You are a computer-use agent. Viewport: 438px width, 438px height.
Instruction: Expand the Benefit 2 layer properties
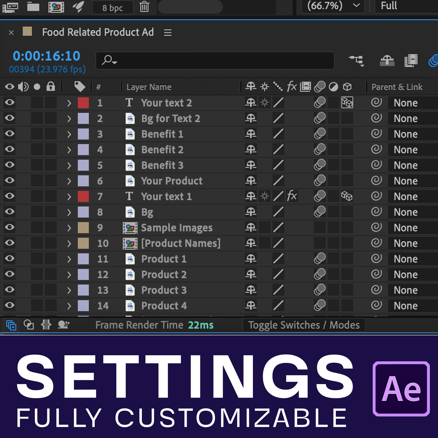pos(69,150)
